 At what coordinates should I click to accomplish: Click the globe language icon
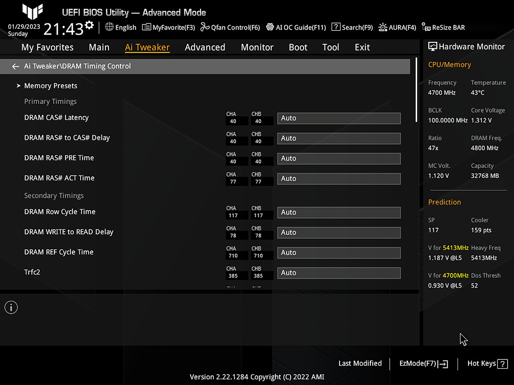point(109,27)
